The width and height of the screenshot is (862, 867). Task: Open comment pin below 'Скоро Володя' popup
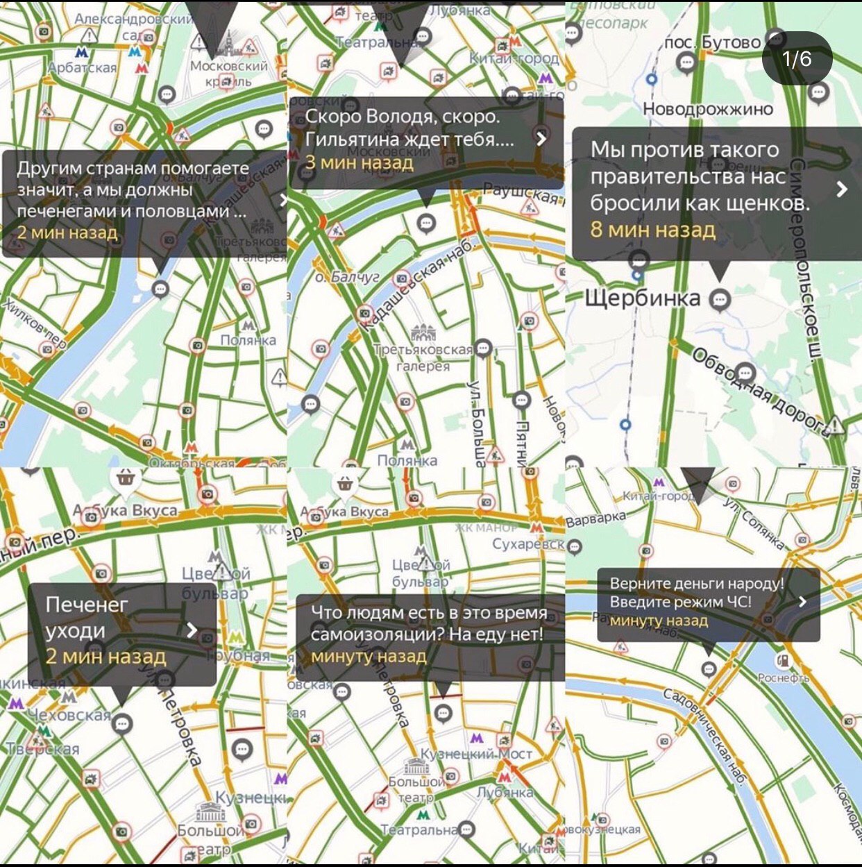(426, 224)
